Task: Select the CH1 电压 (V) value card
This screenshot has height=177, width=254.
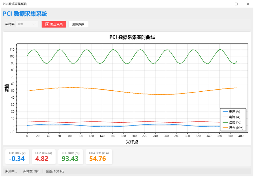Action: click(17, 157)
